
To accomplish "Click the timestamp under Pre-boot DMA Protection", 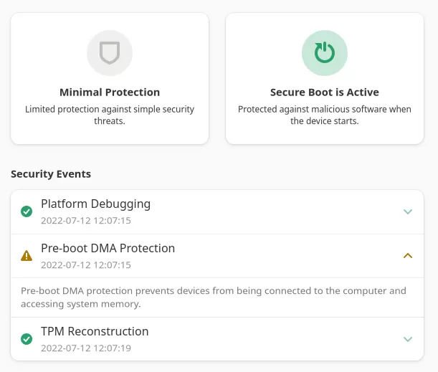I will 86,265.
